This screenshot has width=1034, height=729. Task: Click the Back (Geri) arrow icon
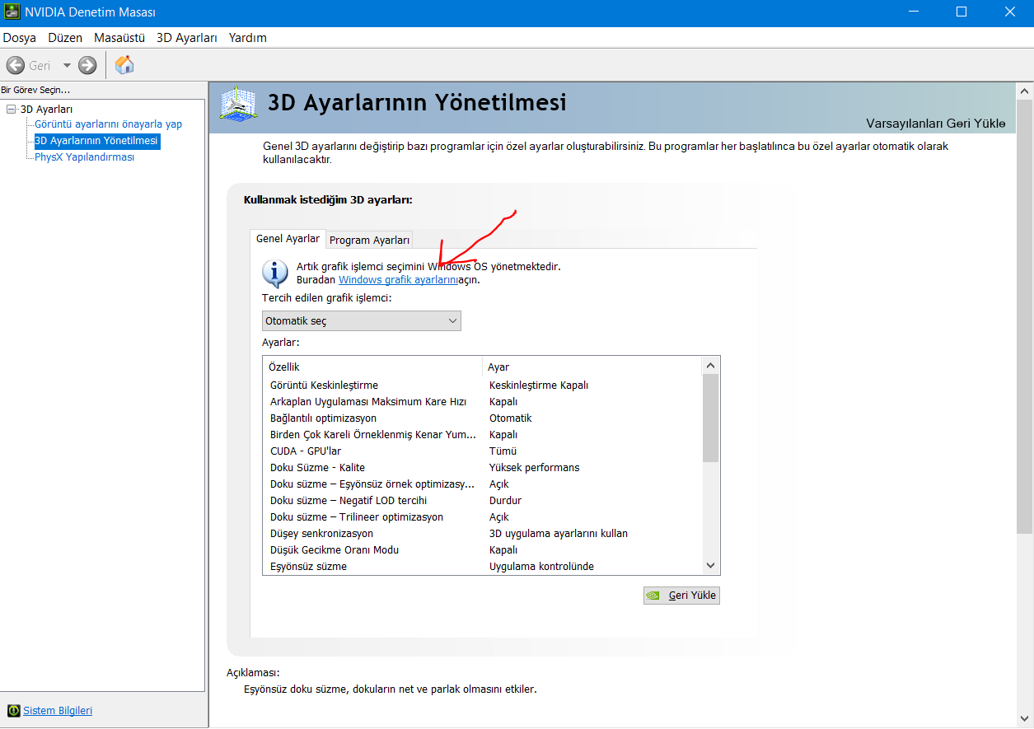[x=16, y=65]
